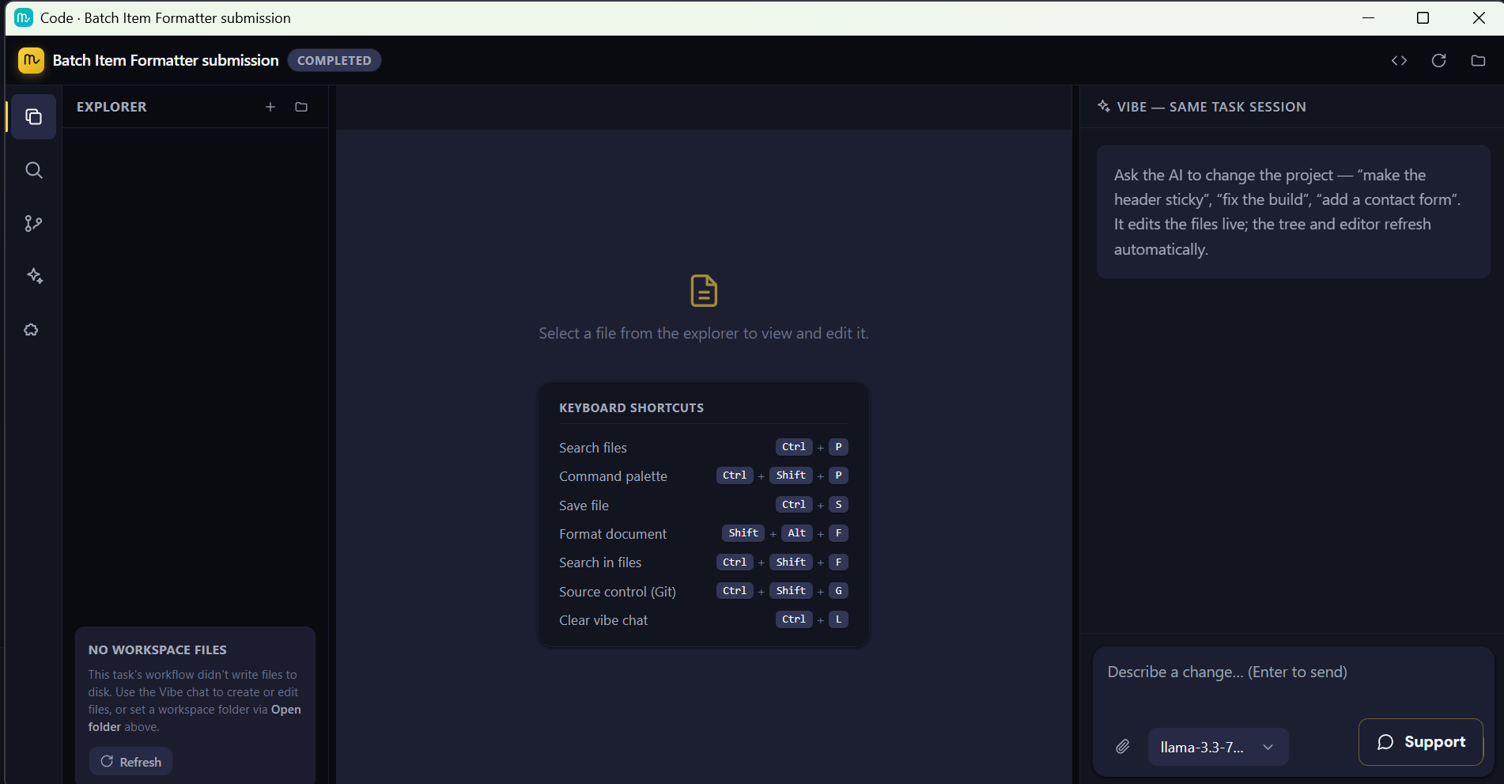
Task: Add a new file with the plus icon
Action: (x=270, y=107)
